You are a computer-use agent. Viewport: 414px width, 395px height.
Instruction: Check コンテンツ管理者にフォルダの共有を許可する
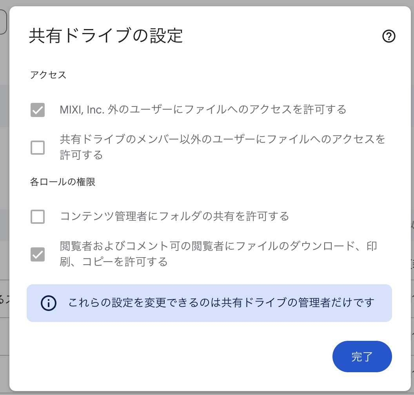[x=37, y=216]
